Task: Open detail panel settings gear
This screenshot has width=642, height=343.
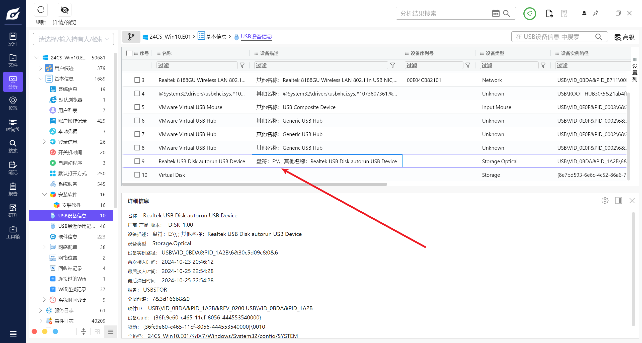Action: tap(605, 201)
